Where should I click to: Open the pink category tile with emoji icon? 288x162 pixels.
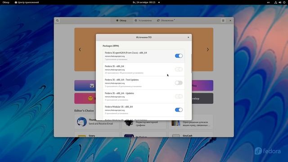click(x=85, y=99)
